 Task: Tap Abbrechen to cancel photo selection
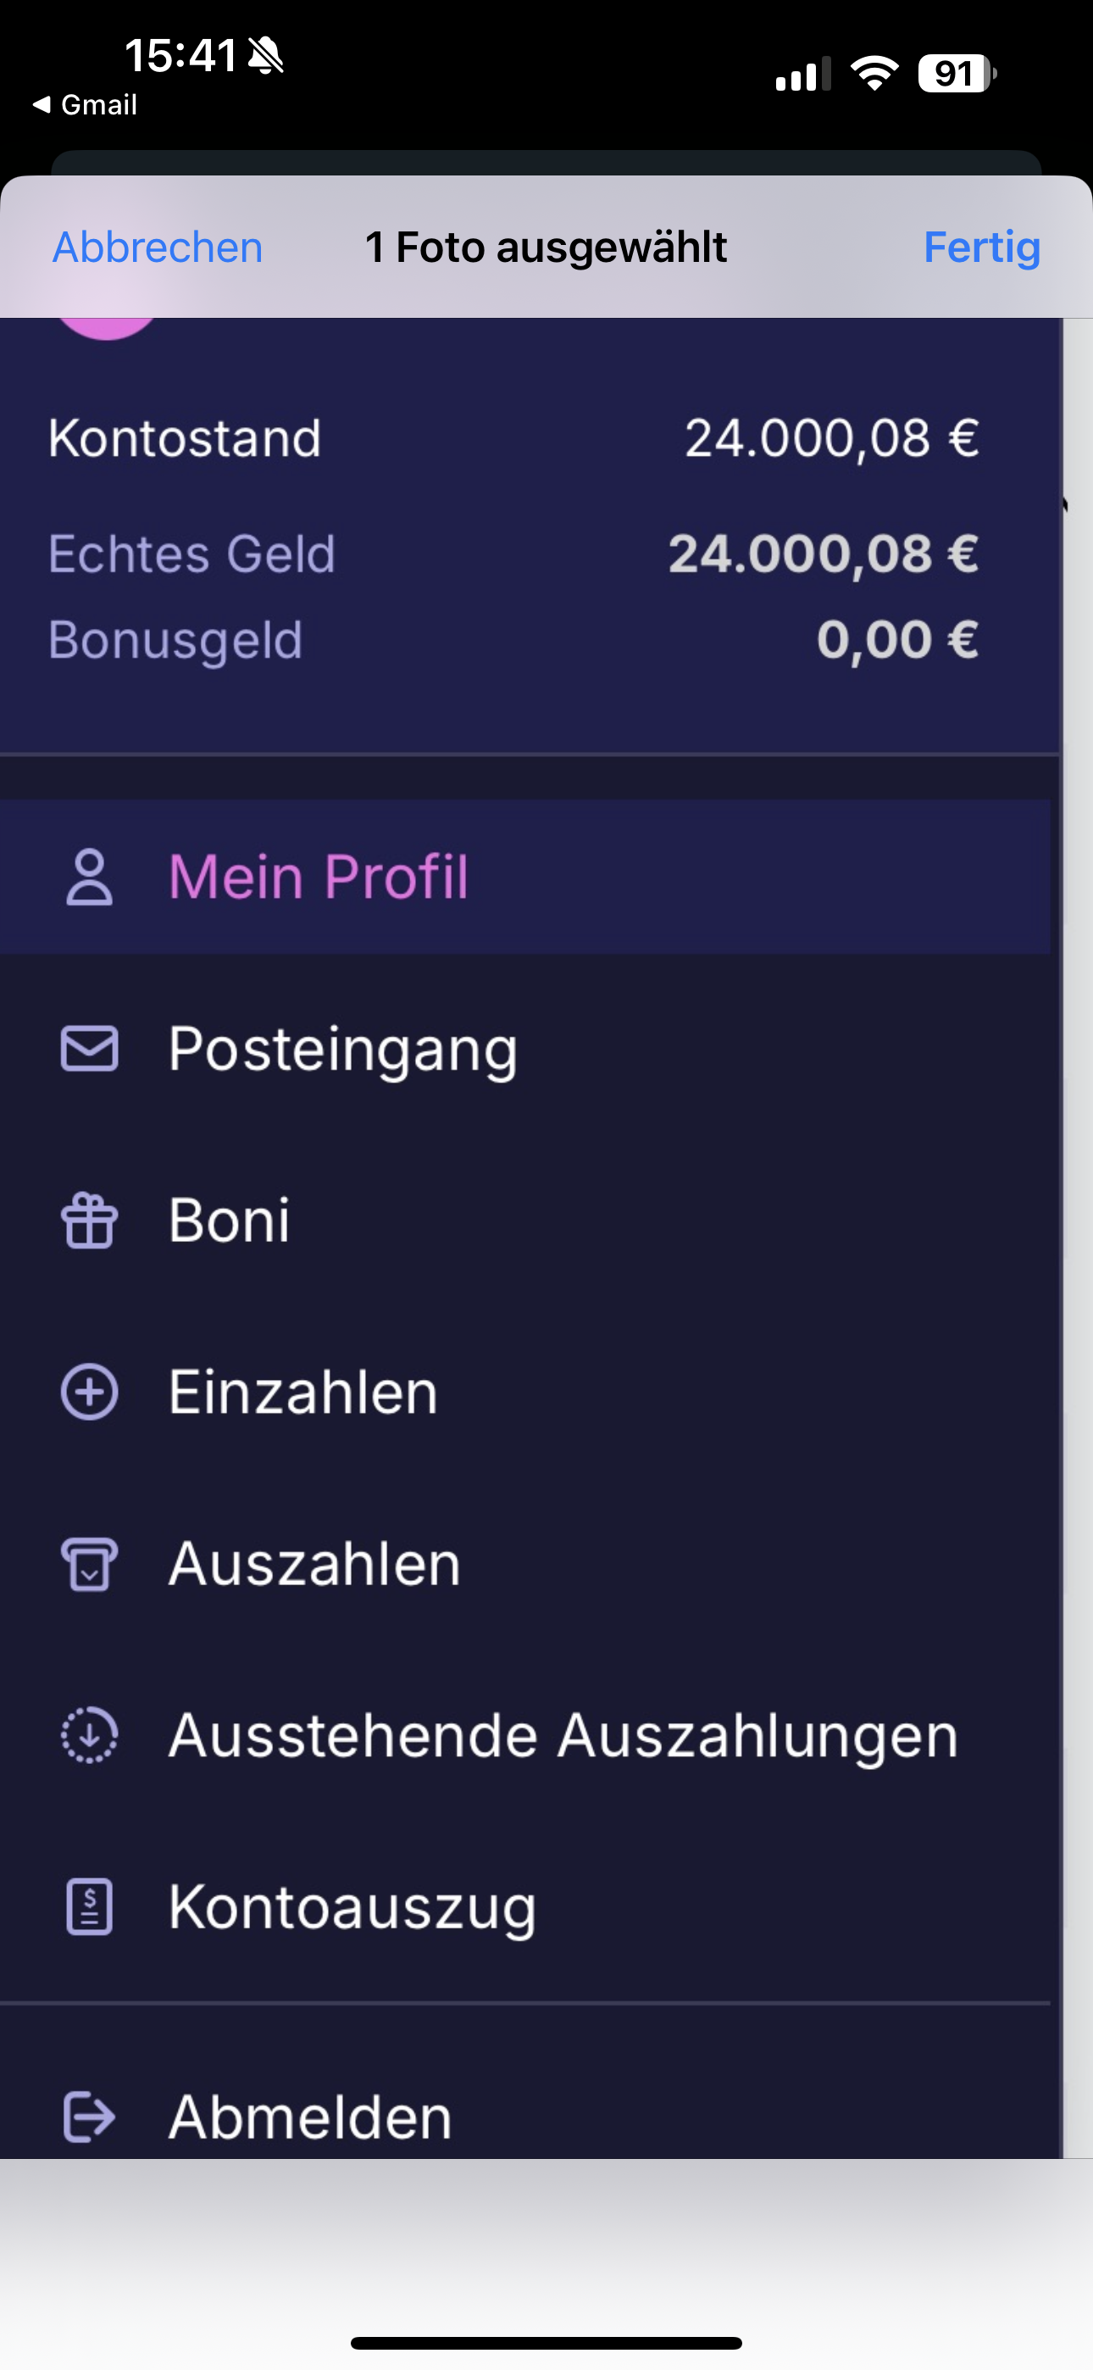pos(158,248)
